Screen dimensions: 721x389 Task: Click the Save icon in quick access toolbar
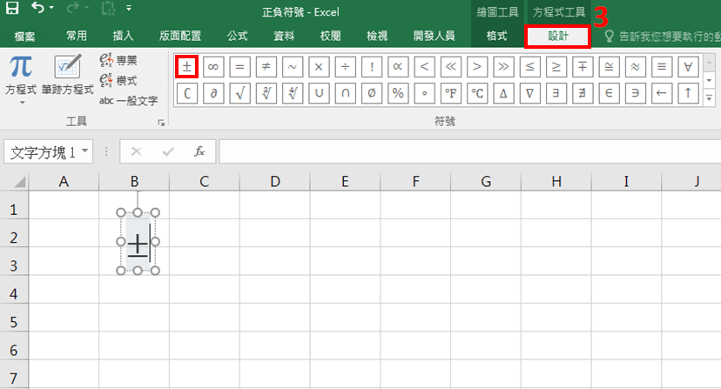[x=13, y=11]
